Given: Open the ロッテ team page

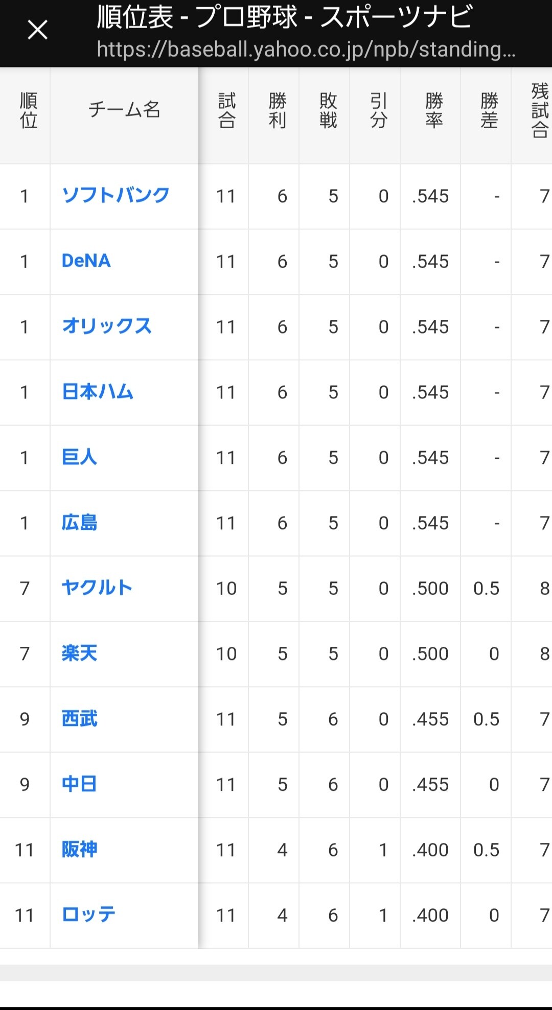Looking at the screenshot, I should click(x=88, y=914).
